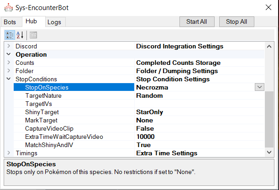Select the ShinyTarget property row
The width and height of the screenshot is (279, 190).
pos(42,112)
